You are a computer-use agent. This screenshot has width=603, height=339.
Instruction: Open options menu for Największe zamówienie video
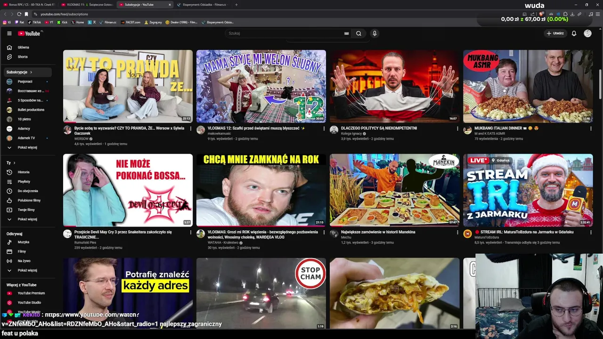pyautogui.click(x=457, y=232)
